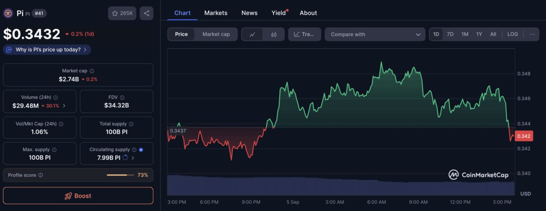Click Market cap info icon
This screenshot has width=546, height=211.
(x=92, y=71)
